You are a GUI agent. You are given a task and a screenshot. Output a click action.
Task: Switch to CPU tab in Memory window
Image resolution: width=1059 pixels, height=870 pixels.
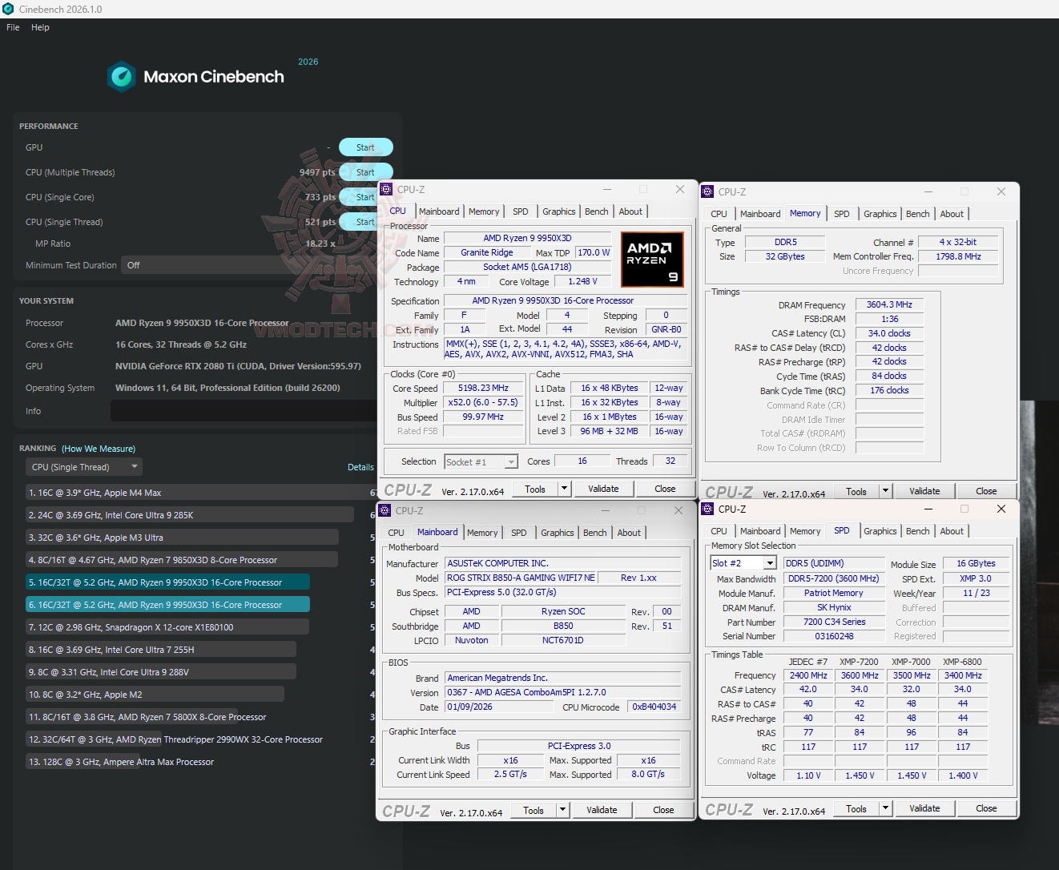tap(719, 214)
